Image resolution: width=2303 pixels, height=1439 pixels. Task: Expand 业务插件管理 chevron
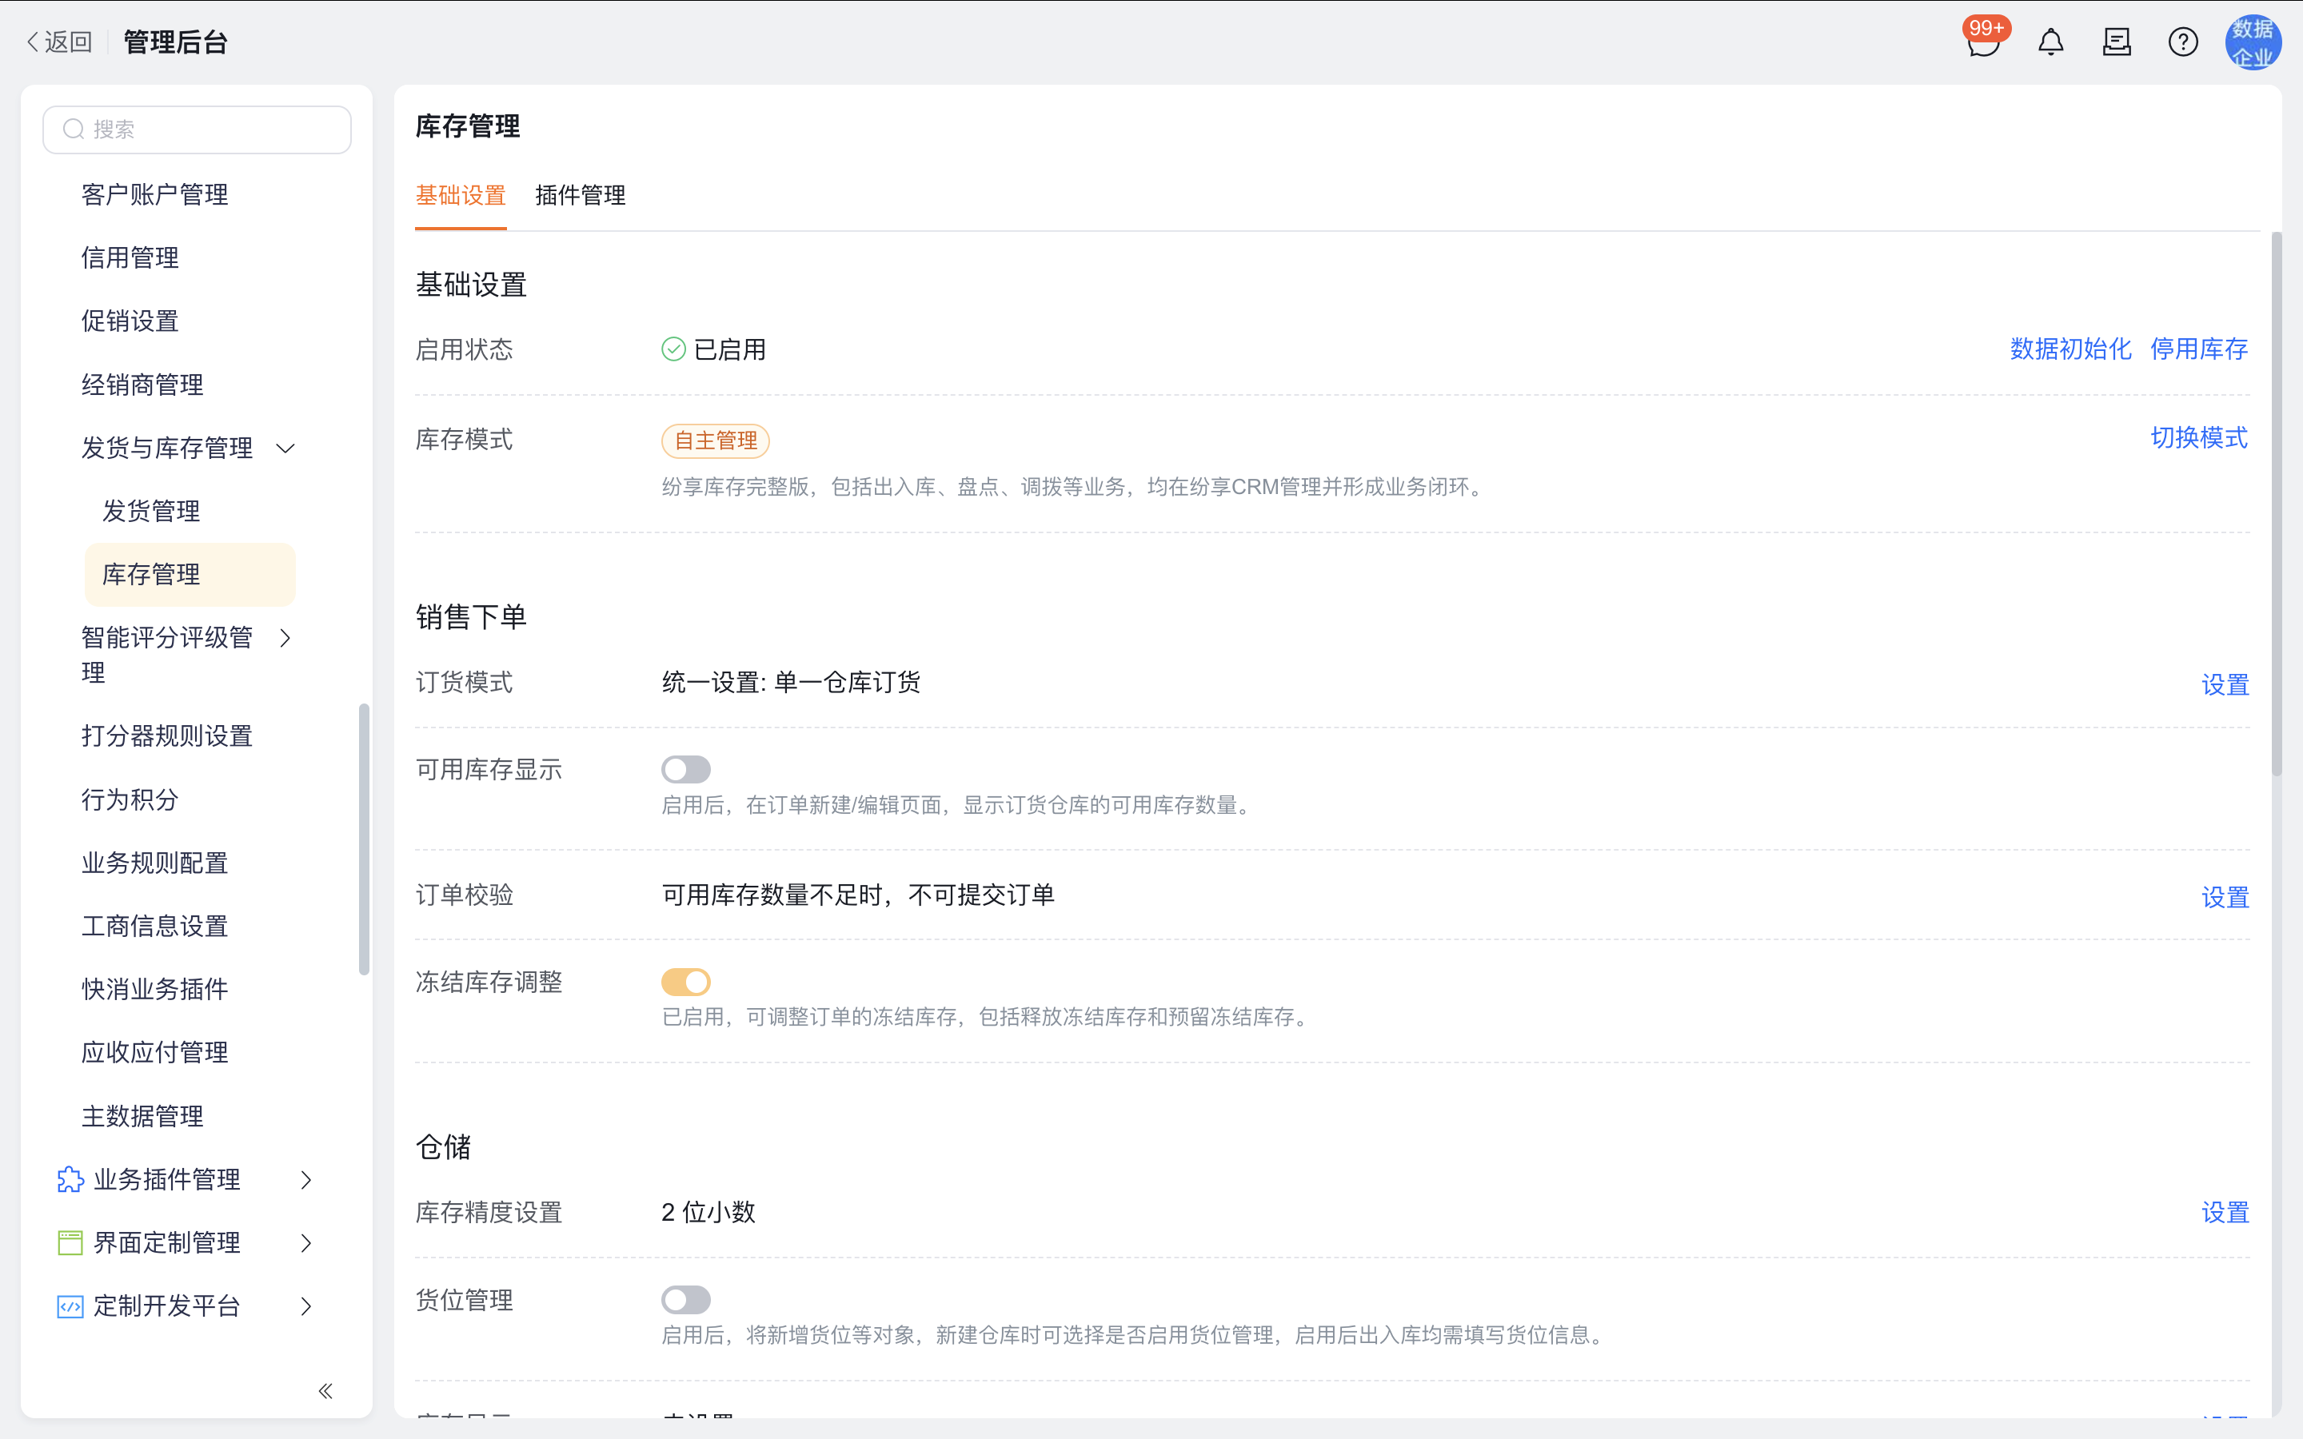pos(306,1180)
